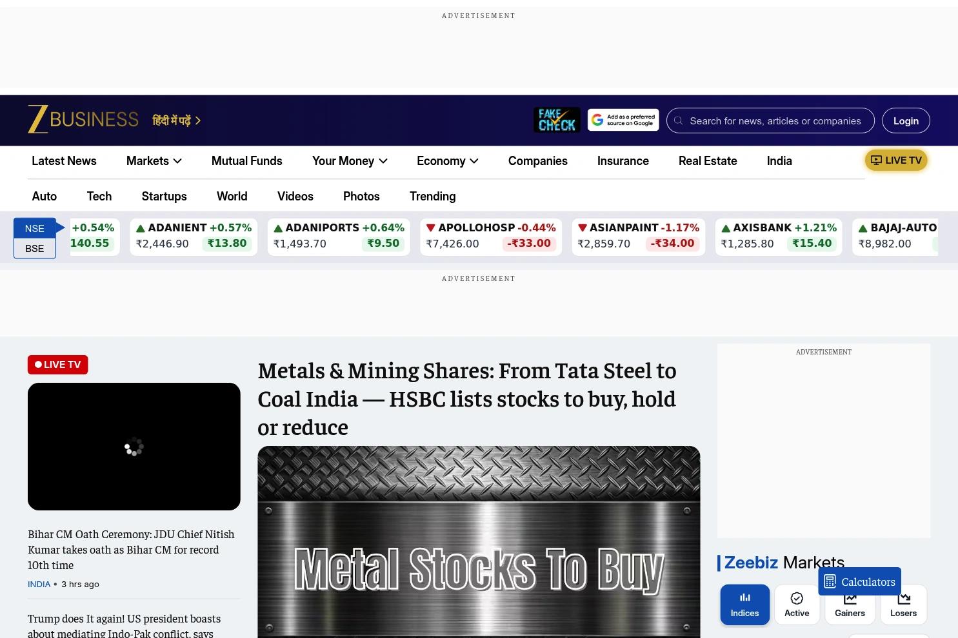Focus the news search field
The width and height of the screenshot is (958, 638).
[x=770, y=121]
